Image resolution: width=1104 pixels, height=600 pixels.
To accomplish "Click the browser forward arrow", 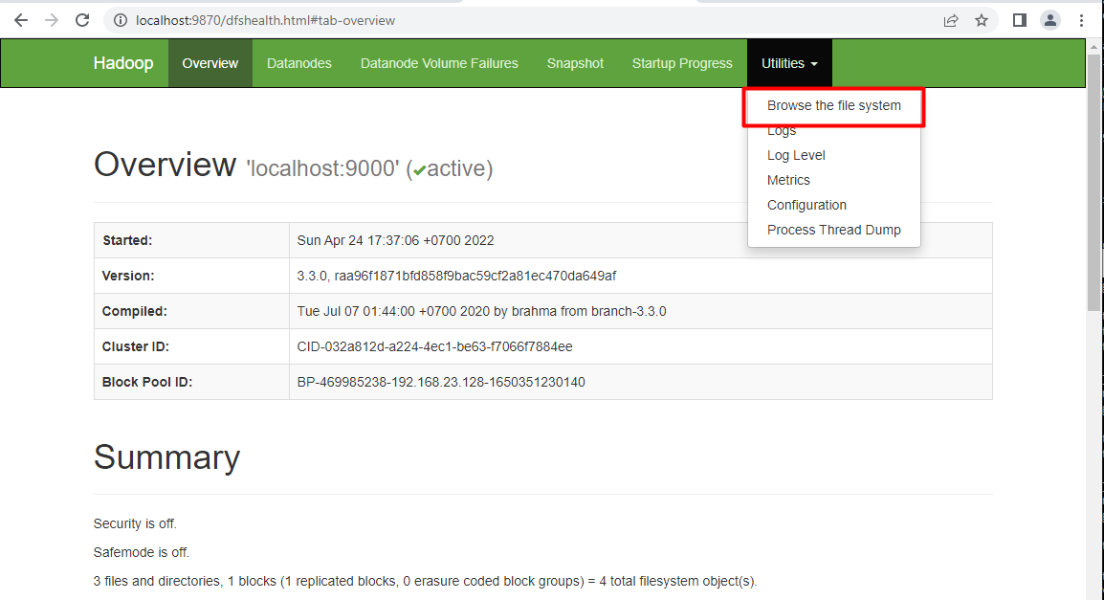I will (x=52, y=20).
